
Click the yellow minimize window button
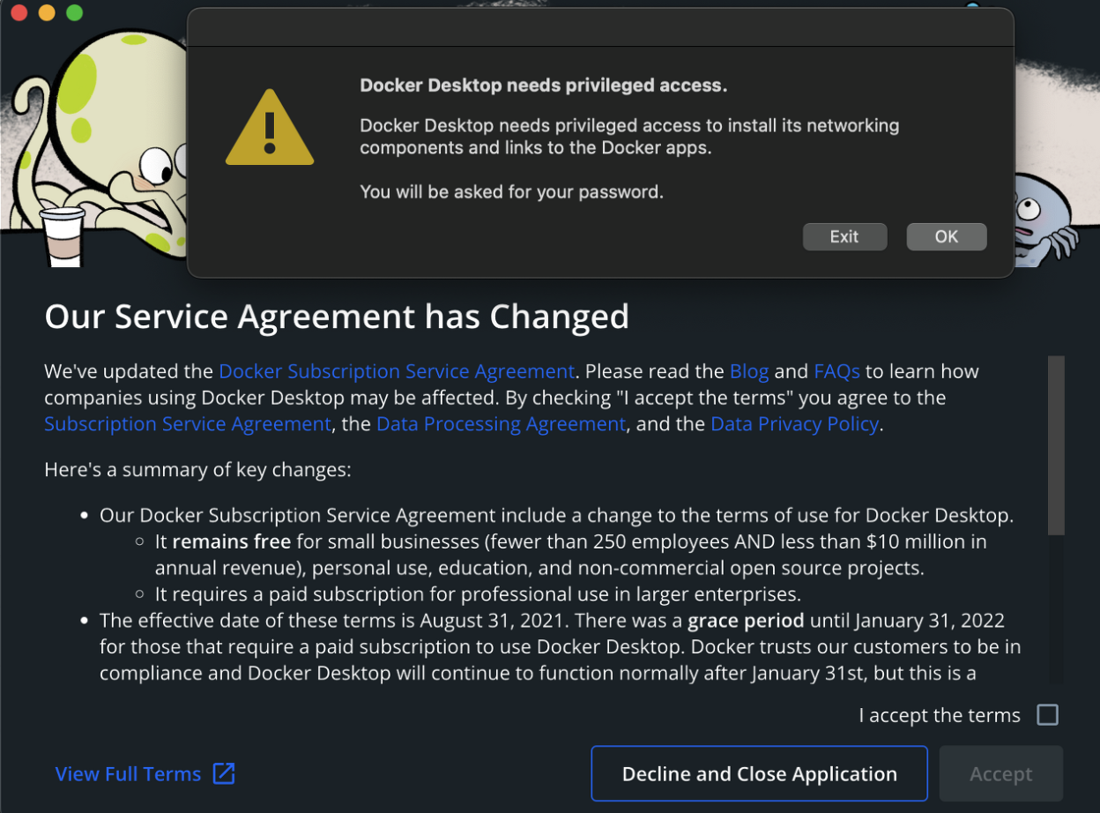(47, 13)
